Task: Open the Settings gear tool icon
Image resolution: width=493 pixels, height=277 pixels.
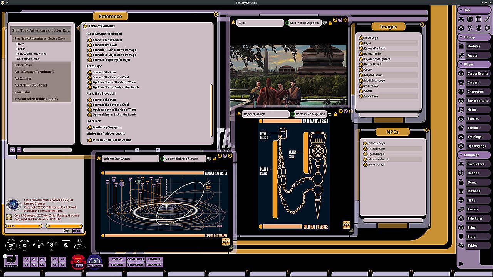Action: pyautogui.click(x=487, y=28)
